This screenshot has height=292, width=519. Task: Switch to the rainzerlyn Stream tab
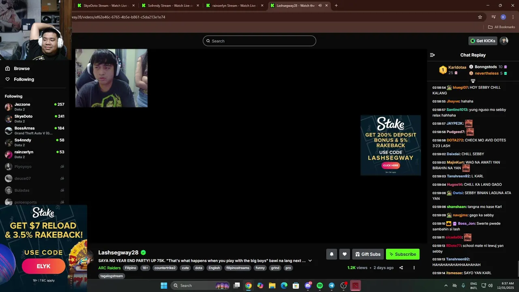pyautogui.click(x=234, y=6)
